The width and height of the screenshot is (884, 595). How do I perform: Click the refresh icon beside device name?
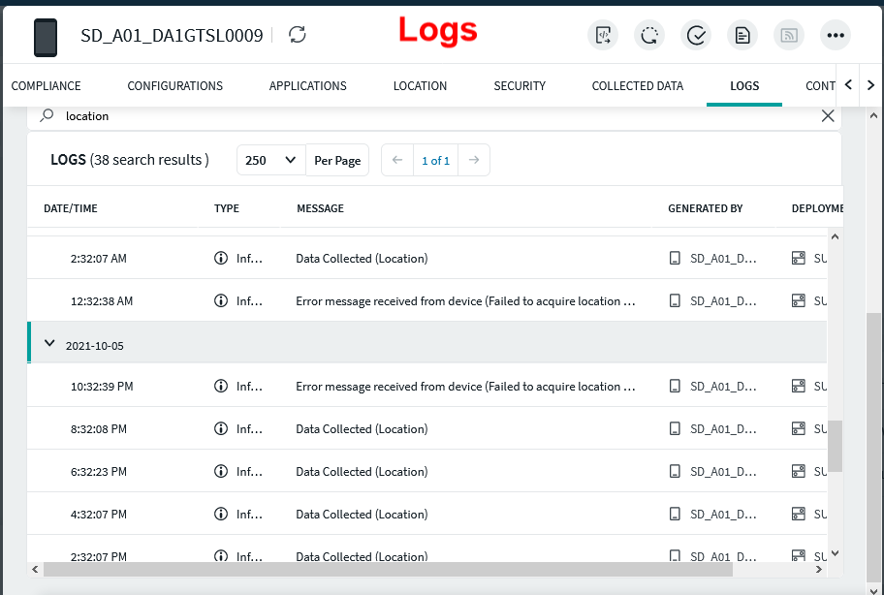(298, 35)
